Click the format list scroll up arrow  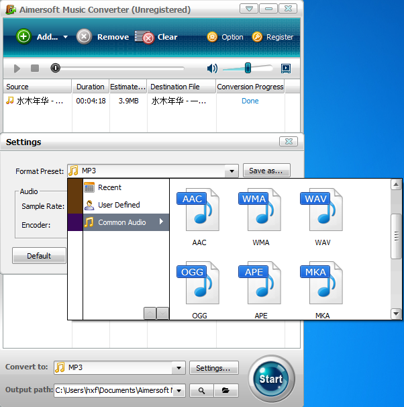click(x=396, y=185)
